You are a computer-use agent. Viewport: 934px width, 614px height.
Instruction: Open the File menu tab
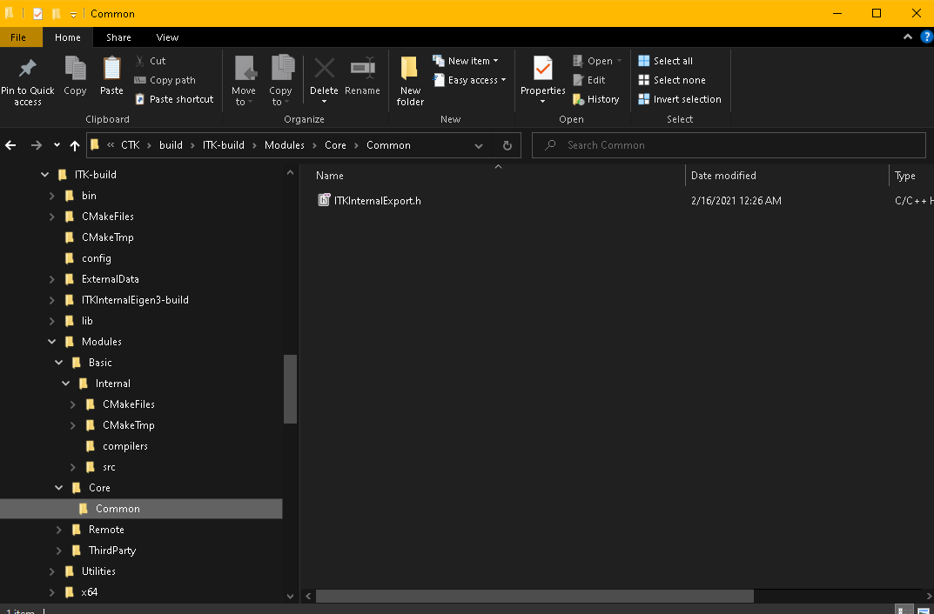point(18,37)
